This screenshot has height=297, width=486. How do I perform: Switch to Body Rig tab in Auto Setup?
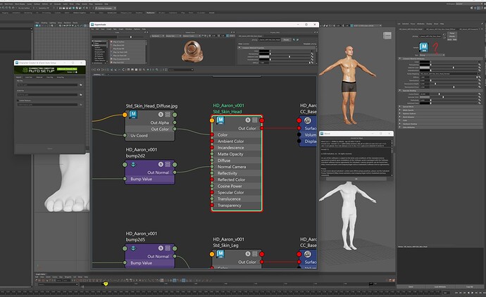(x=61, y=77)
